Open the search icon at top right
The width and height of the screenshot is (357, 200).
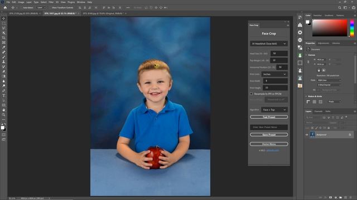coord(340,7)
